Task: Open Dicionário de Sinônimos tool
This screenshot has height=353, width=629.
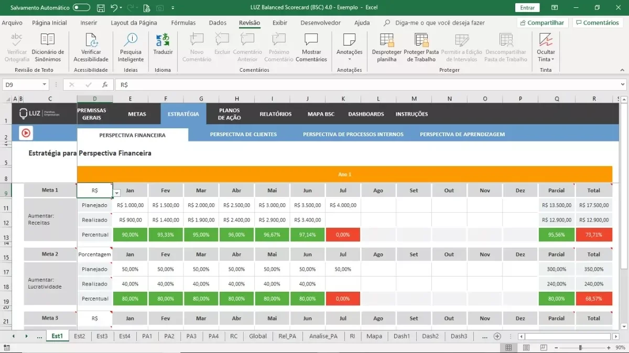Action: [48, 48]
